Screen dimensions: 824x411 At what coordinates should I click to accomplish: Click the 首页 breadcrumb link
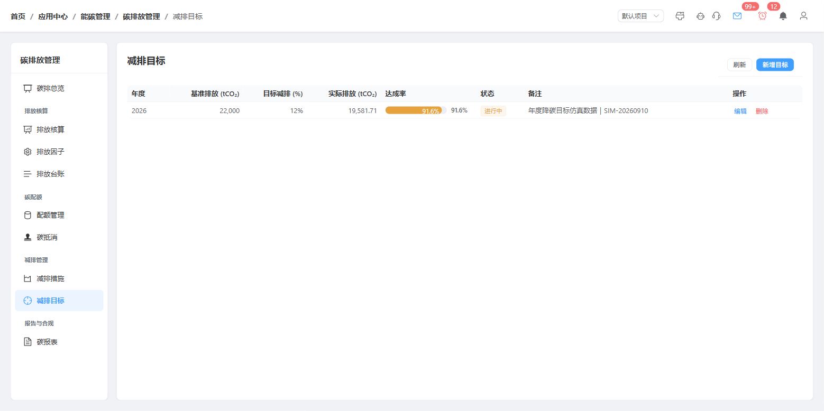pyautogui.click(x=18, y=16)
